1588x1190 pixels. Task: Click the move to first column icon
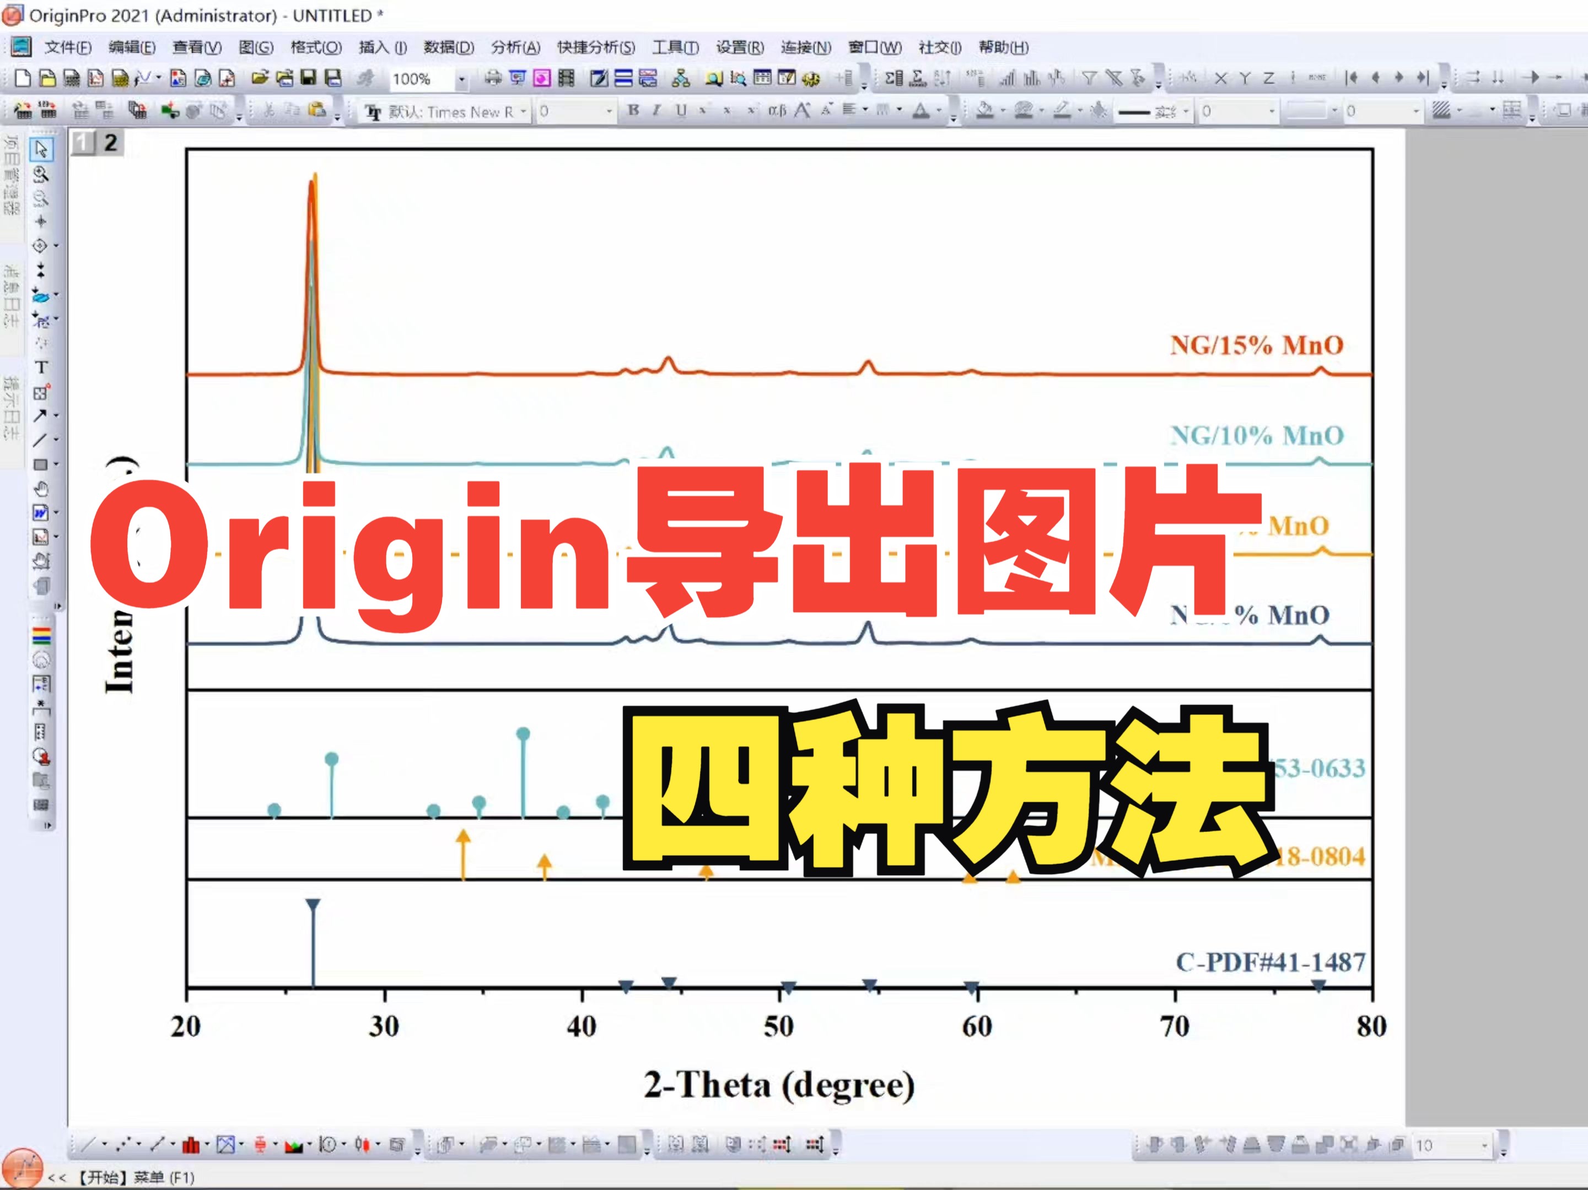(1352, 78)
